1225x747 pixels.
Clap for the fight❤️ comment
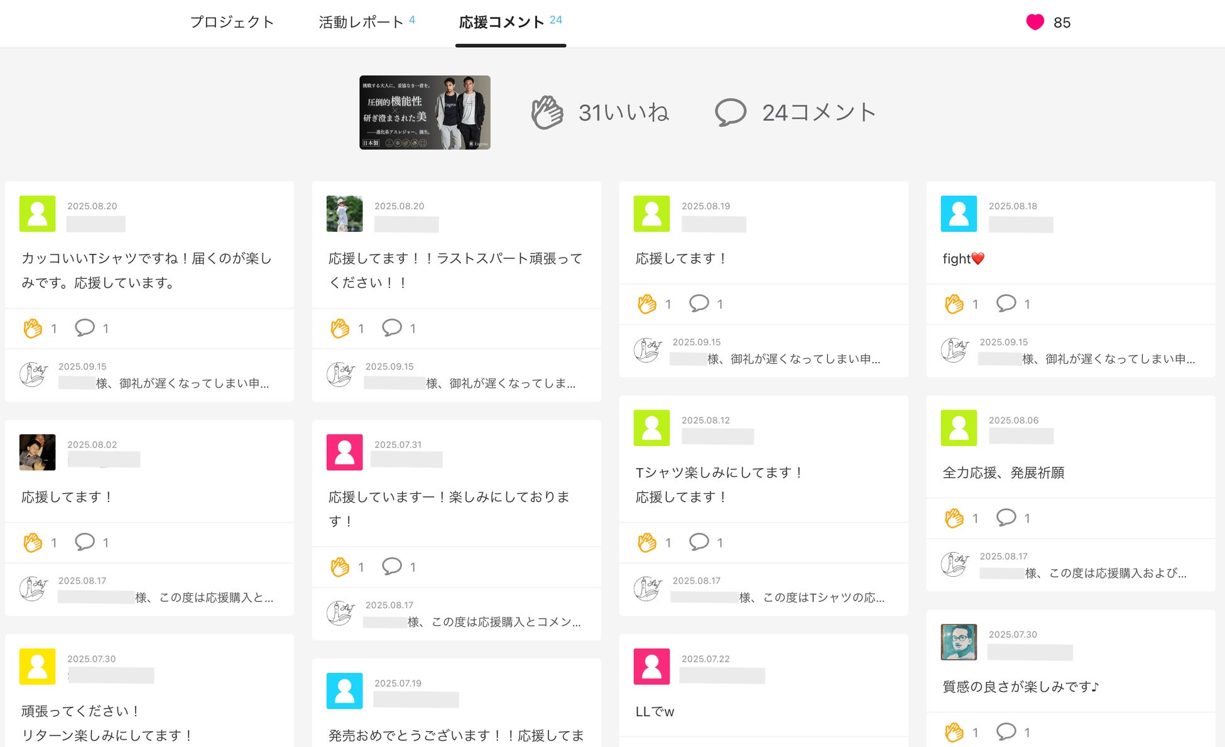pyautogui.click(x=954, y=304)
